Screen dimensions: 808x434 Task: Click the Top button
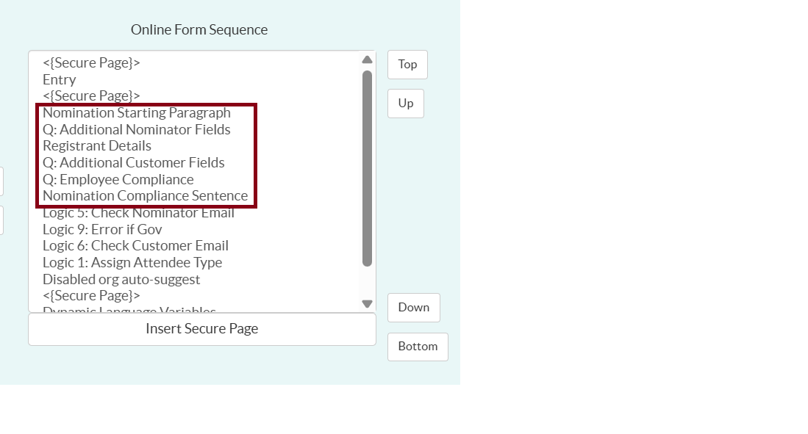pyautogui.click(x=407, y=65)
